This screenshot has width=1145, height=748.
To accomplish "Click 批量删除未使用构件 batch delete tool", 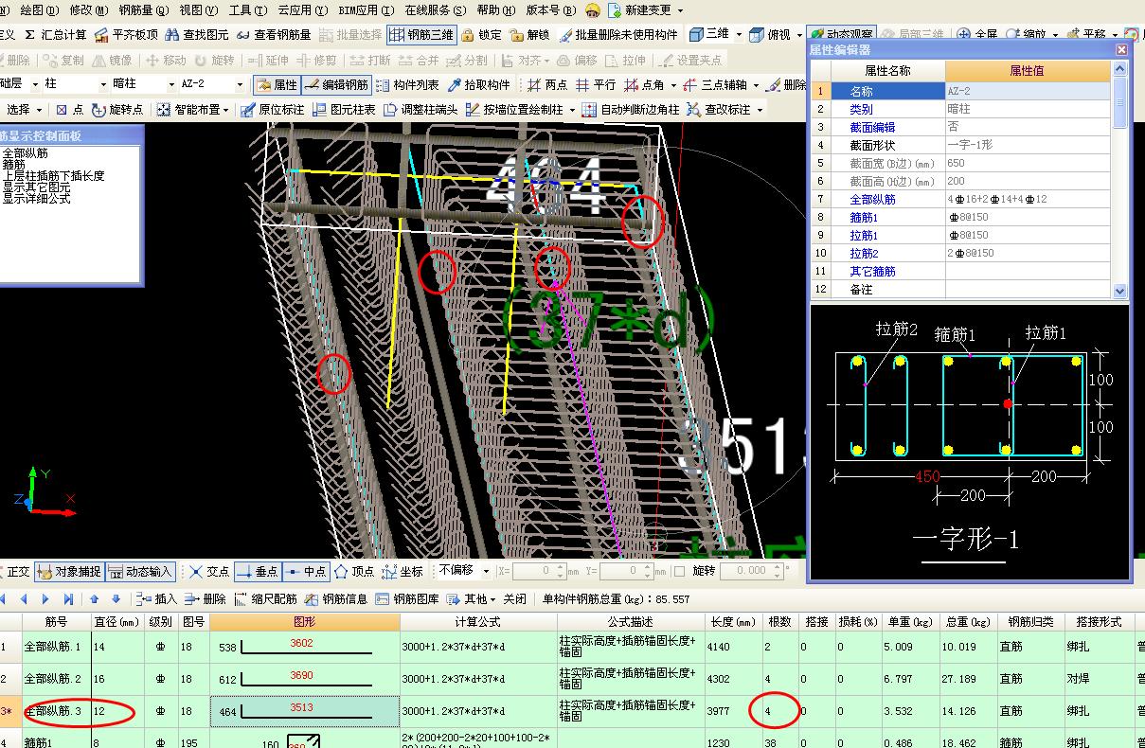I will click(x=618, y=34).
